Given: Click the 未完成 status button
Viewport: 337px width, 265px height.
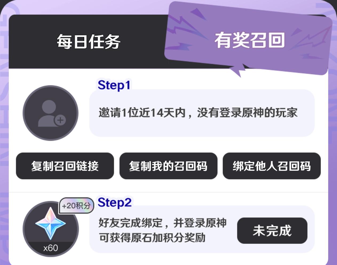Looking at the screenshot, I should click(x=272, y=231).
